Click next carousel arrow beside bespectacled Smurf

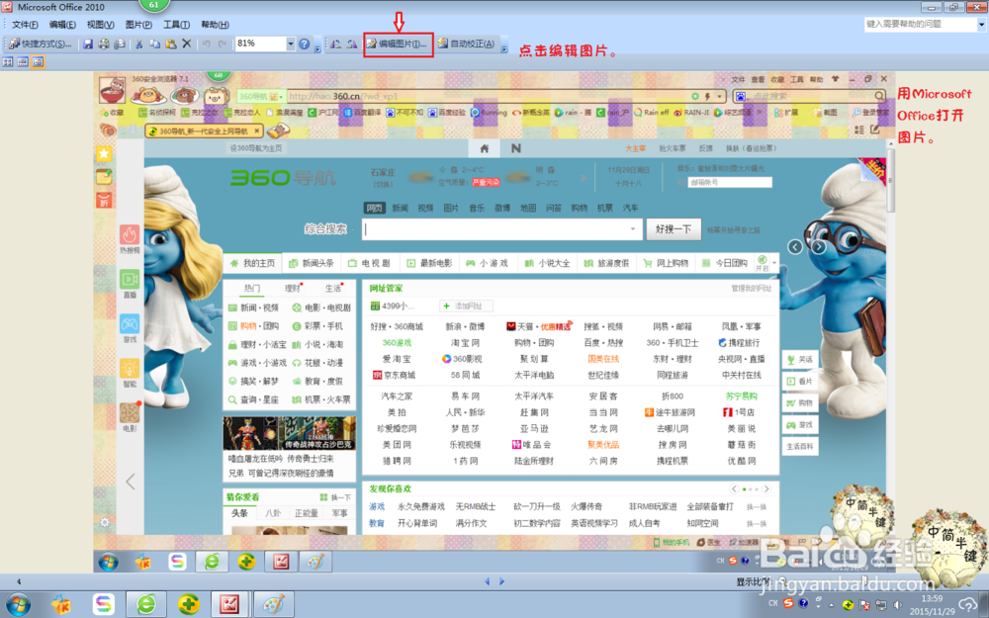point(818,247)
